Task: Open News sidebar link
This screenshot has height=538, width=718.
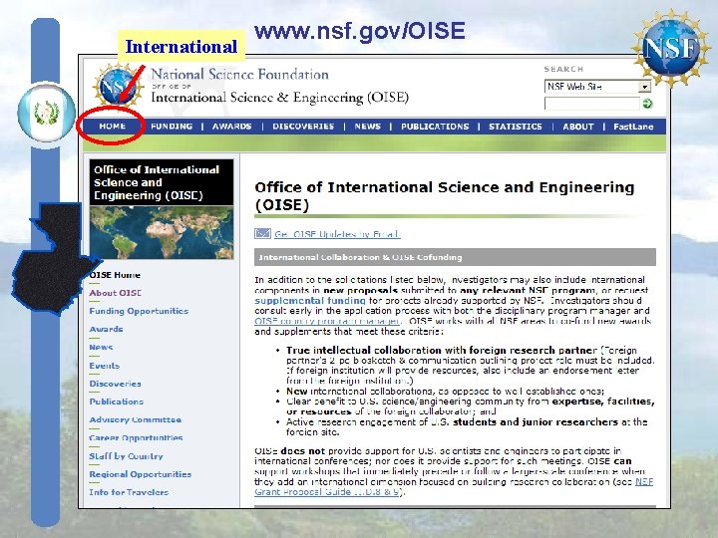Action: click(x=101, y=348)
